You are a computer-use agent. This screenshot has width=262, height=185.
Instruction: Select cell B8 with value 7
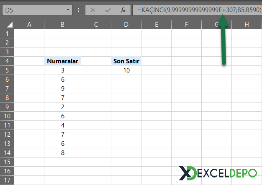63,97
